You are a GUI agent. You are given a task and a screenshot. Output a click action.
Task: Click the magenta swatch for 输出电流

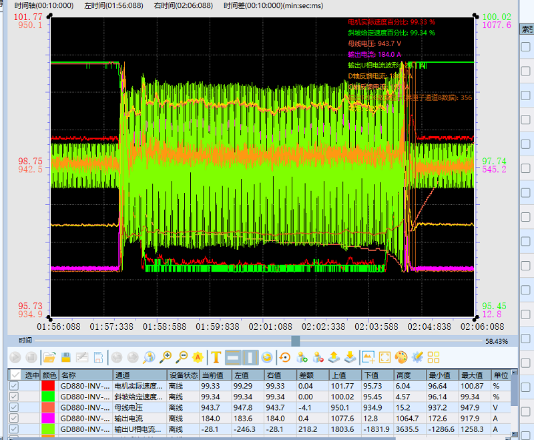tap(49, 418)
